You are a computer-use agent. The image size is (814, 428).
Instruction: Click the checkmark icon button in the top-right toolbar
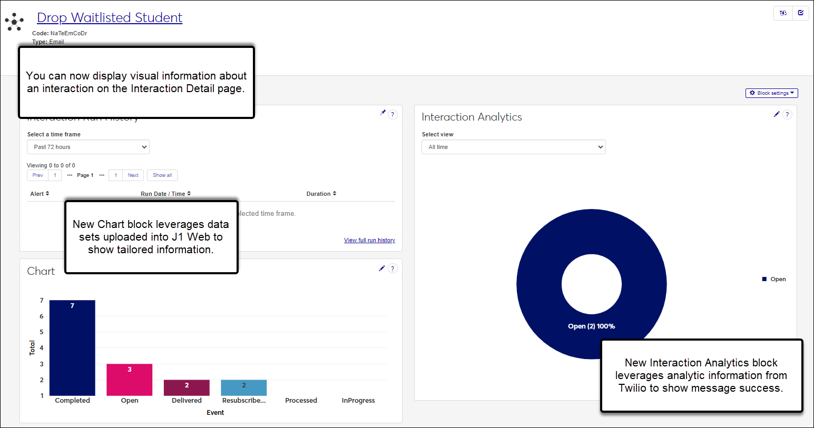click(x=800, y=13)
